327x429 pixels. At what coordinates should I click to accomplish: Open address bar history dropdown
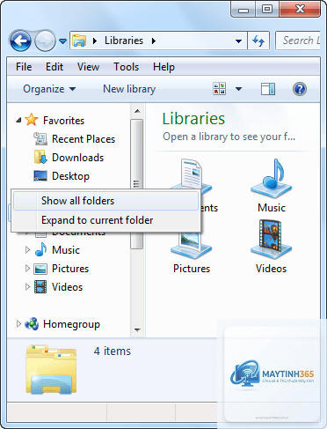(238, 41)
